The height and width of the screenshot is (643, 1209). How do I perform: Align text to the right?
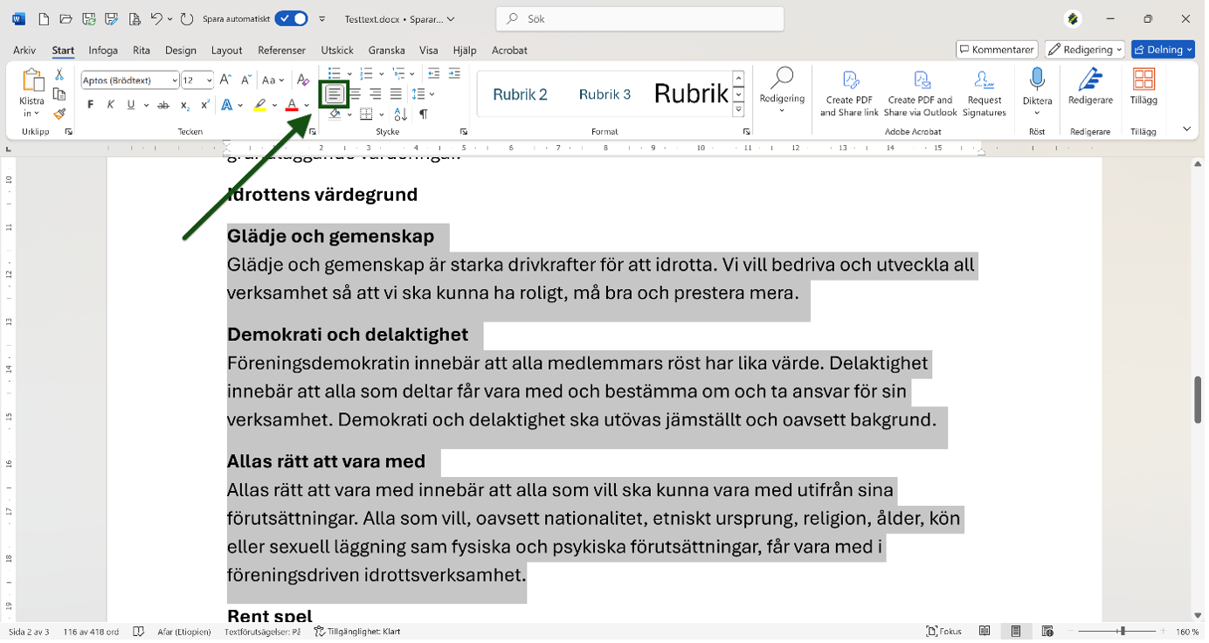(x=376, y=93)
